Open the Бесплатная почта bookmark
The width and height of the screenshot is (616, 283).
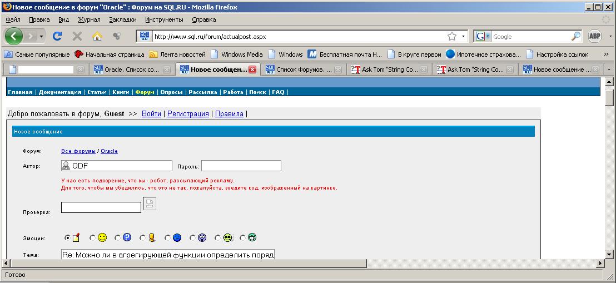coord(345,54)
